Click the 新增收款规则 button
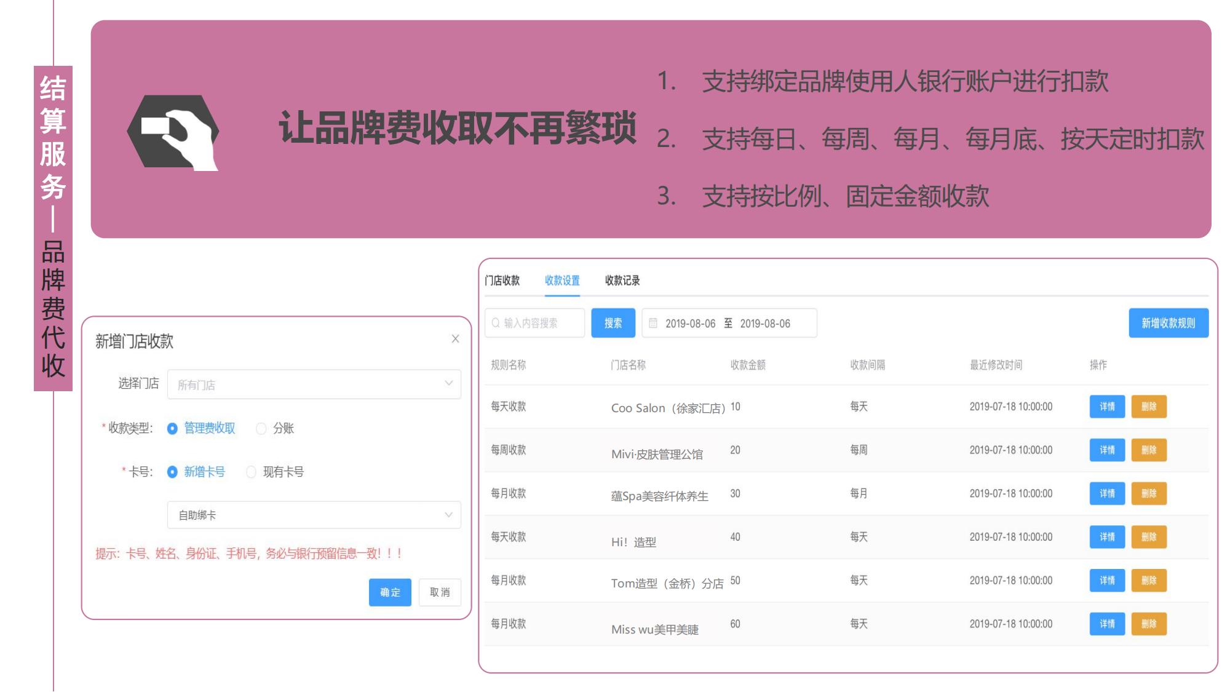The height and width of the screenshot is (692, 1230). tap(1168, 323)
